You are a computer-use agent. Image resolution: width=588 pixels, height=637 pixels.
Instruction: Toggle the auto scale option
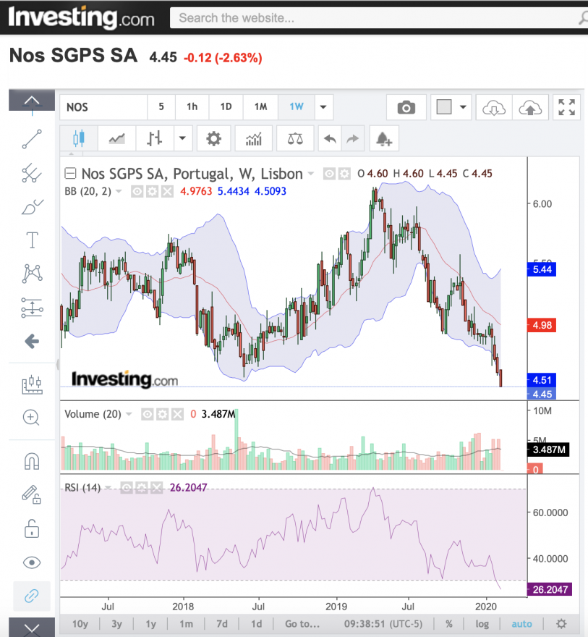tap(521, 623)
